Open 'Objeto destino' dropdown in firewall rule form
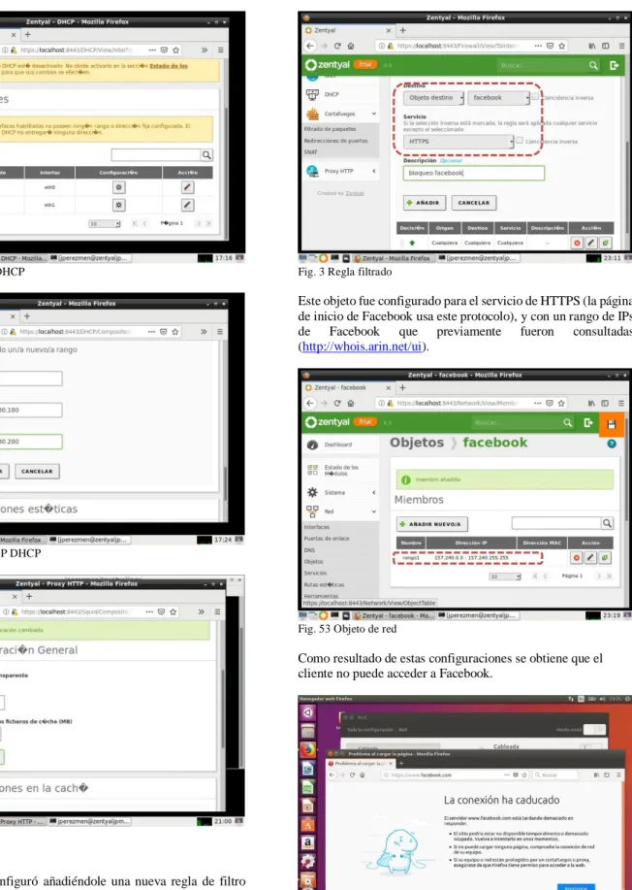The height and width of the screenshot is (890, 632). [x=433, y=98]
